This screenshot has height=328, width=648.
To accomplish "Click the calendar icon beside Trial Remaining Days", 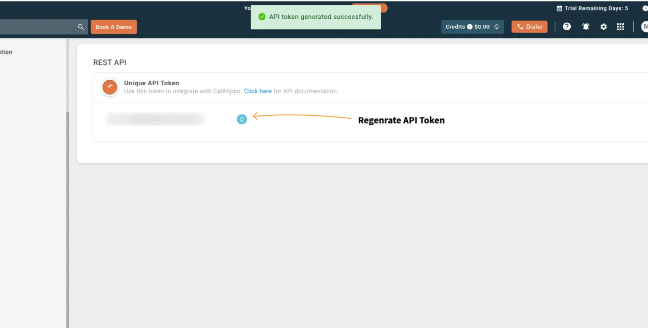I will (559, 8).
